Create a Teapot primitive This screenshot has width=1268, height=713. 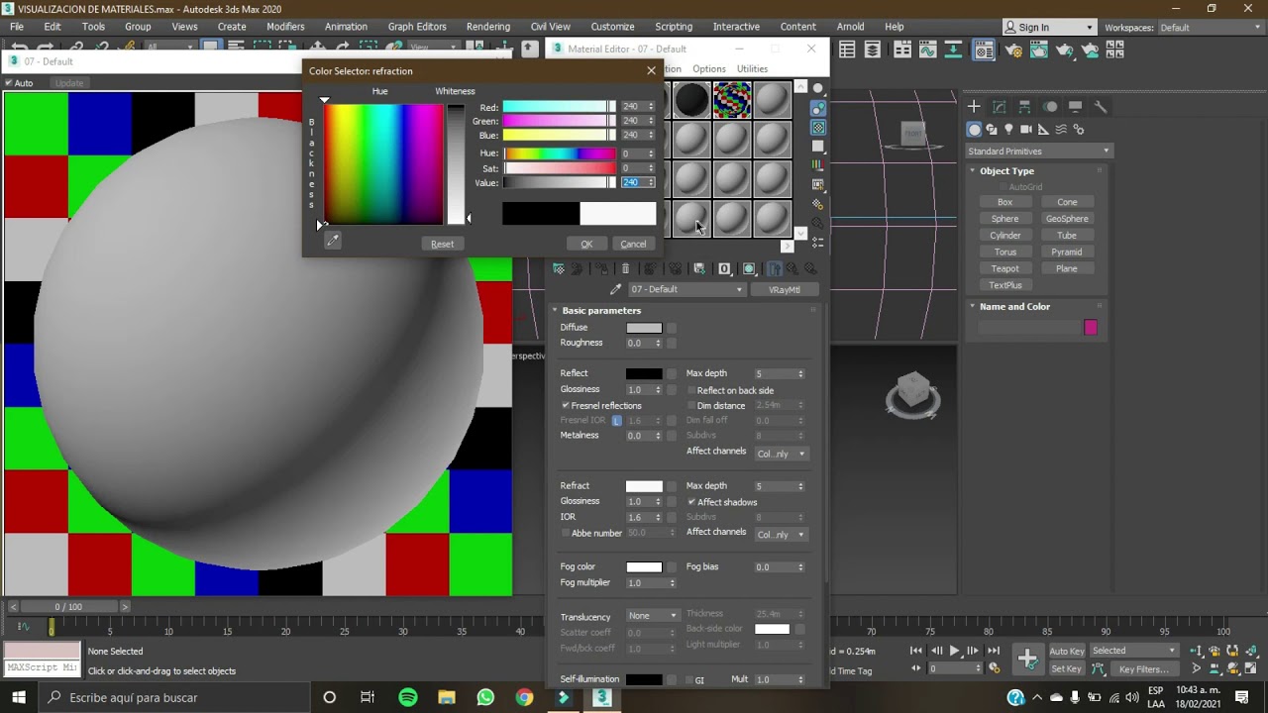(1004, 268)
